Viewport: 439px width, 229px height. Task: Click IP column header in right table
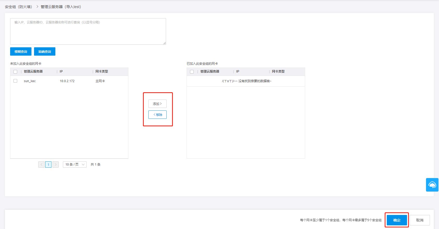[238, 71]
